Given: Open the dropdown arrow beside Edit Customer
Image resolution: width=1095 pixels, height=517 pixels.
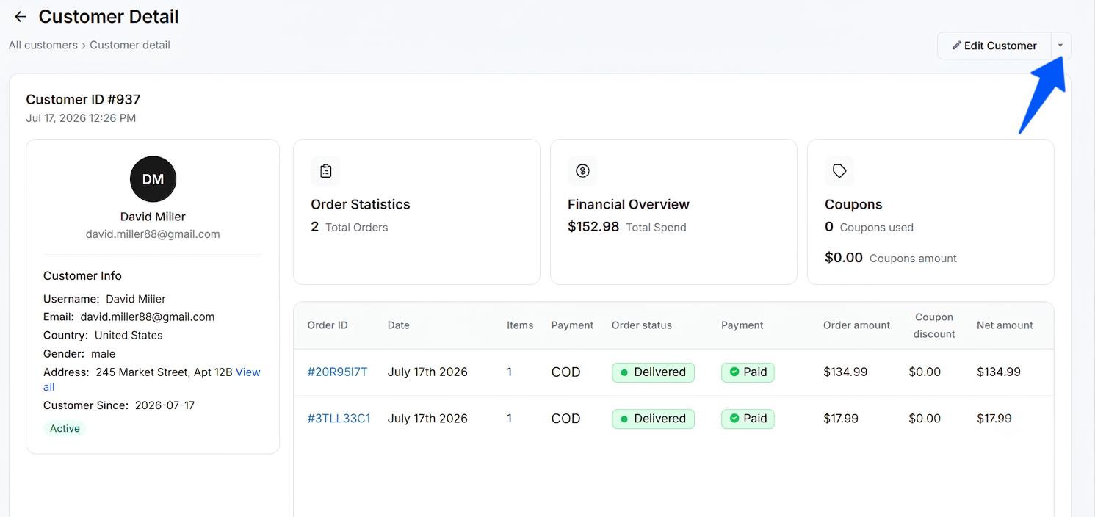Looking at the screenshot, I should point(1060,46).
